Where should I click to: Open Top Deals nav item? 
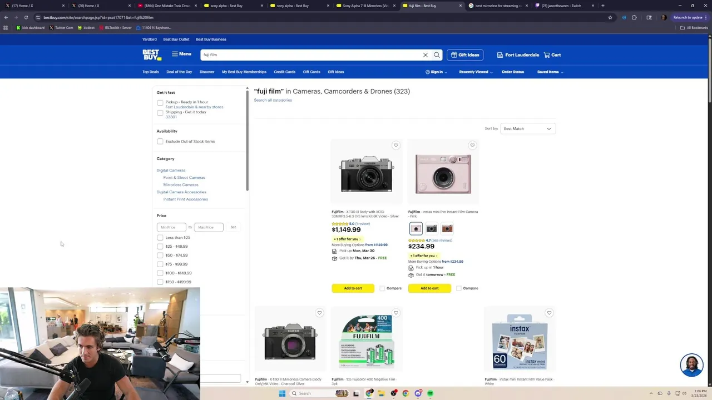pos(150,72)
